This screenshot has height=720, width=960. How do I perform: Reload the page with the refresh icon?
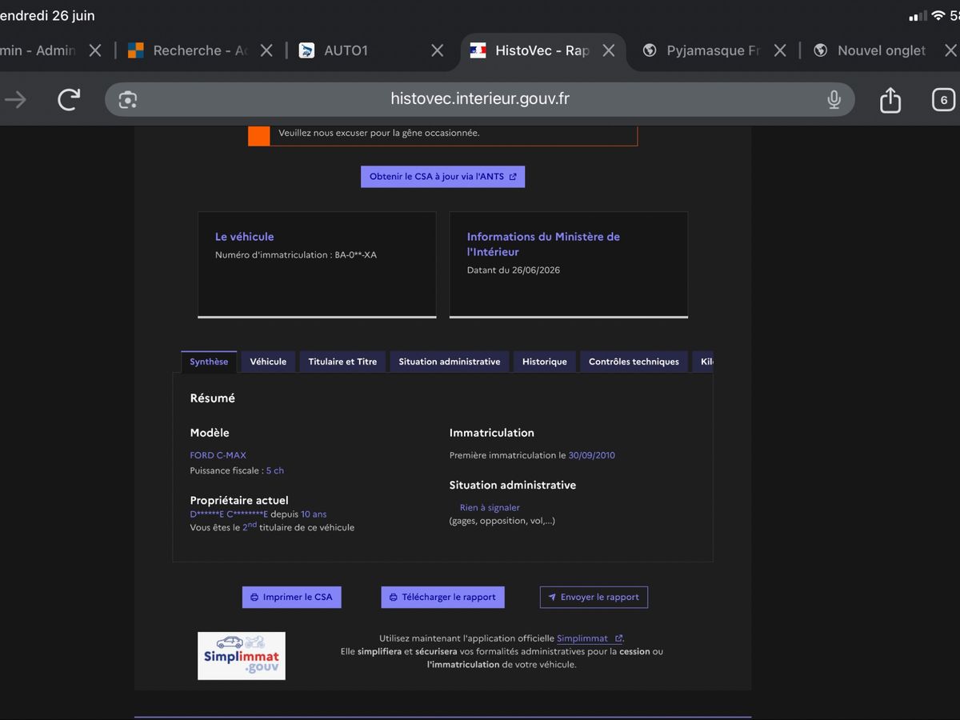tap(70, 99)
